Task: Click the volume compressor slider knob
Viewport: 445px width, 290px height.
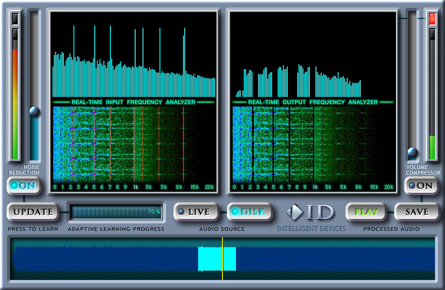Action: click(x=412, y=152)
